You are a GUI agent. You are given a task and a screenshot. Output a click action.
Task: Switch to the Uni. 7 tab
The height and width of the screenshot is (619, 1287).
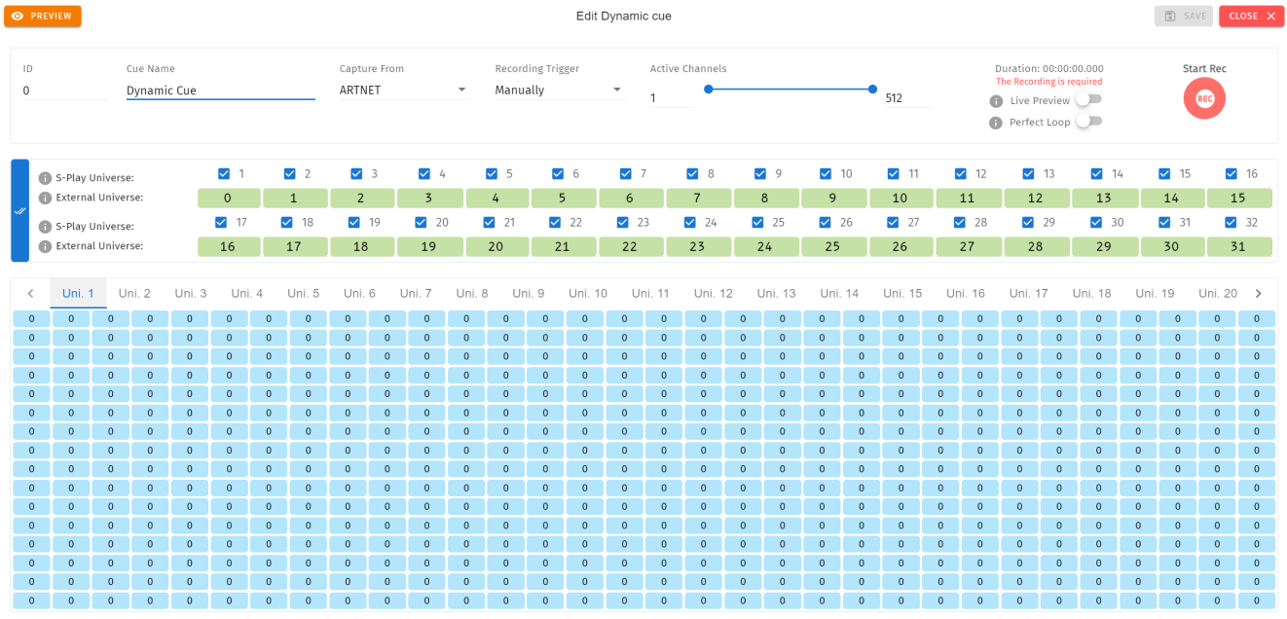pyautogui.click(x=416, y=293)
